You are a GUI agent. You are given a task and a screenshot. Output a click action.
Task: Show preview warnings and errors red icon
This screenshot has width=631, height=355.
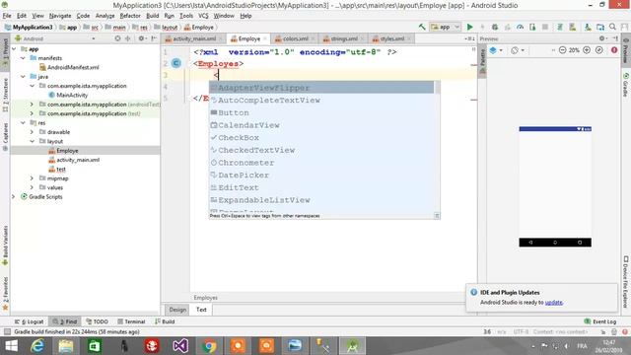click(614, 50)
